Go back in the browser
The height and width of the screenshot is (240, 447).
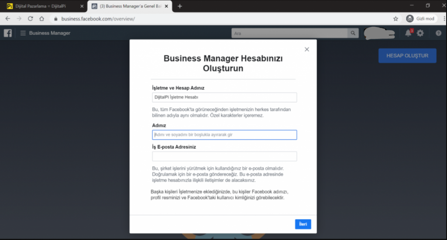tap(8, 18)
